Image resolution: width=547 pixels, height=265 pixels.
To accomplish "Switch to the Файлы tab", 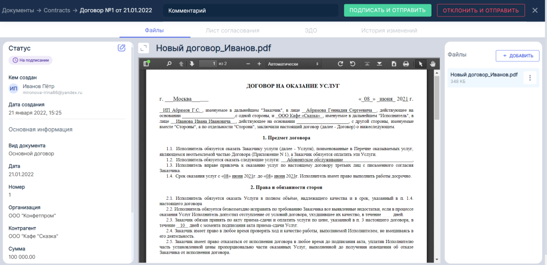I will pyautogui.click(x=154, y=30).
